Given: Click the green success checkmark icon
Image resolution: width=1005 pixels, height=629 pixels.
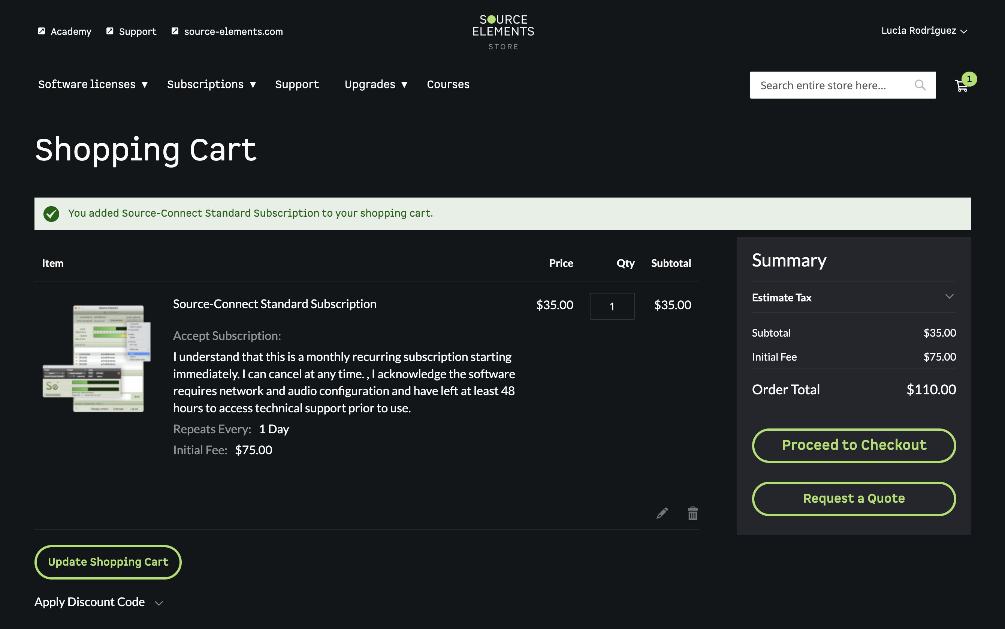Looking at the screenshot, I should pos(51,214).
